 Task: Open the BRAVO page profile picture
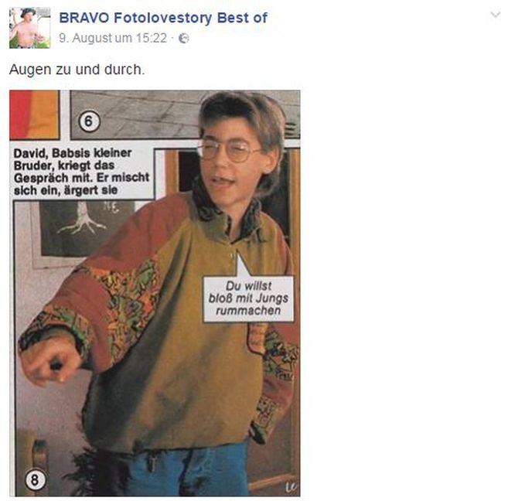click(x=30, y=28)
